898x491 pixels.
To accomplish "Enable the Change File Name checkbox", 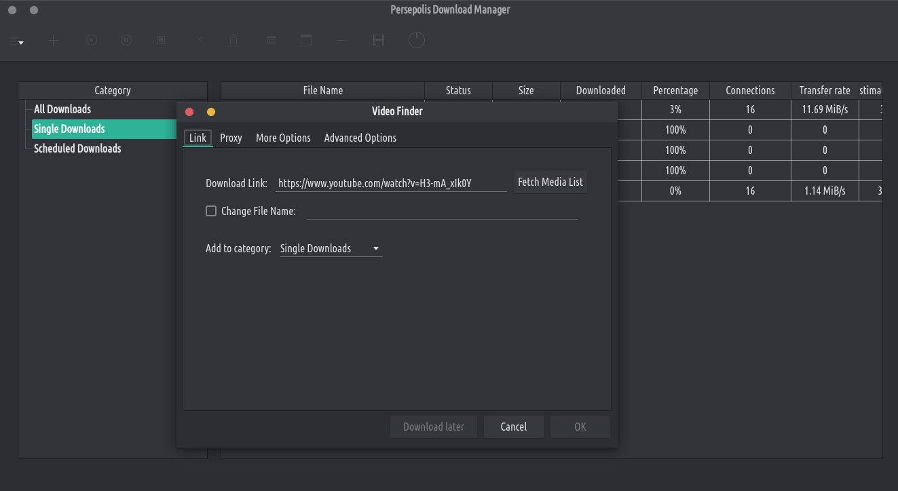I will point(211,211).
